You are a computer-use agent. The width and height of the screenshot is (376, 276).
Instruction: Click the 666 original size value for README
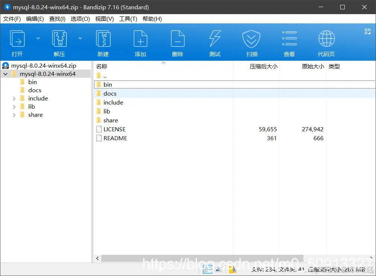[x=318, y=138]
